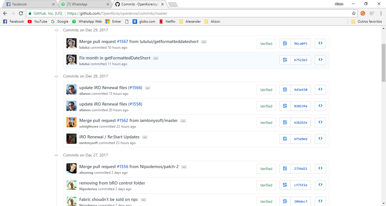Expand description of Fix month in getFormattedDateShort

click(x=156, y=58)
